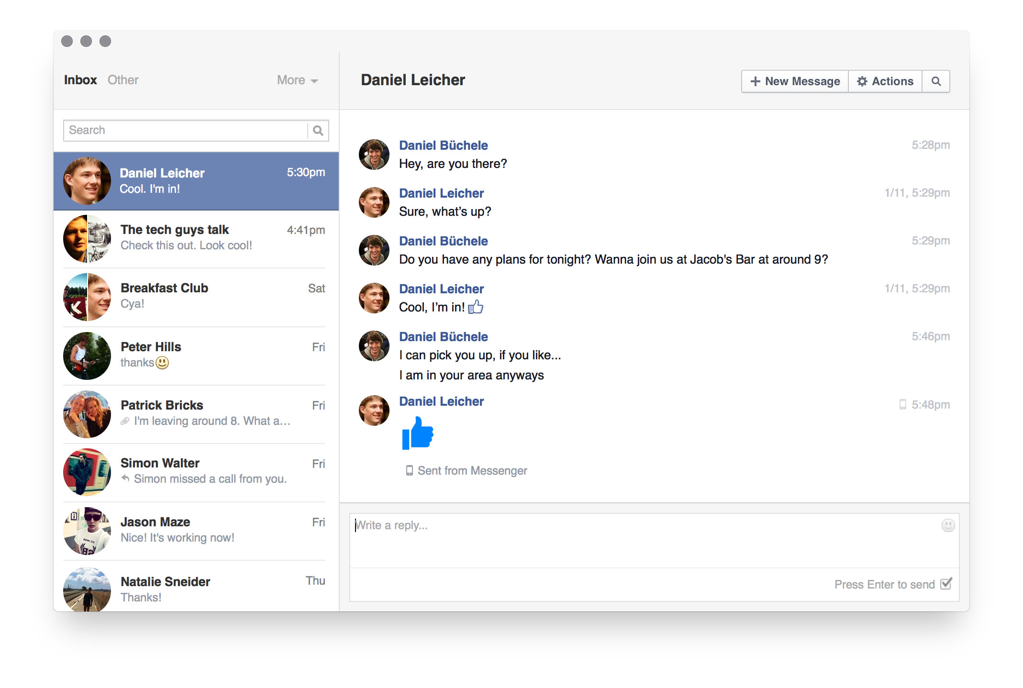1023x688 pixels.
Task: Click the New Message button
Action: point(795,81)
